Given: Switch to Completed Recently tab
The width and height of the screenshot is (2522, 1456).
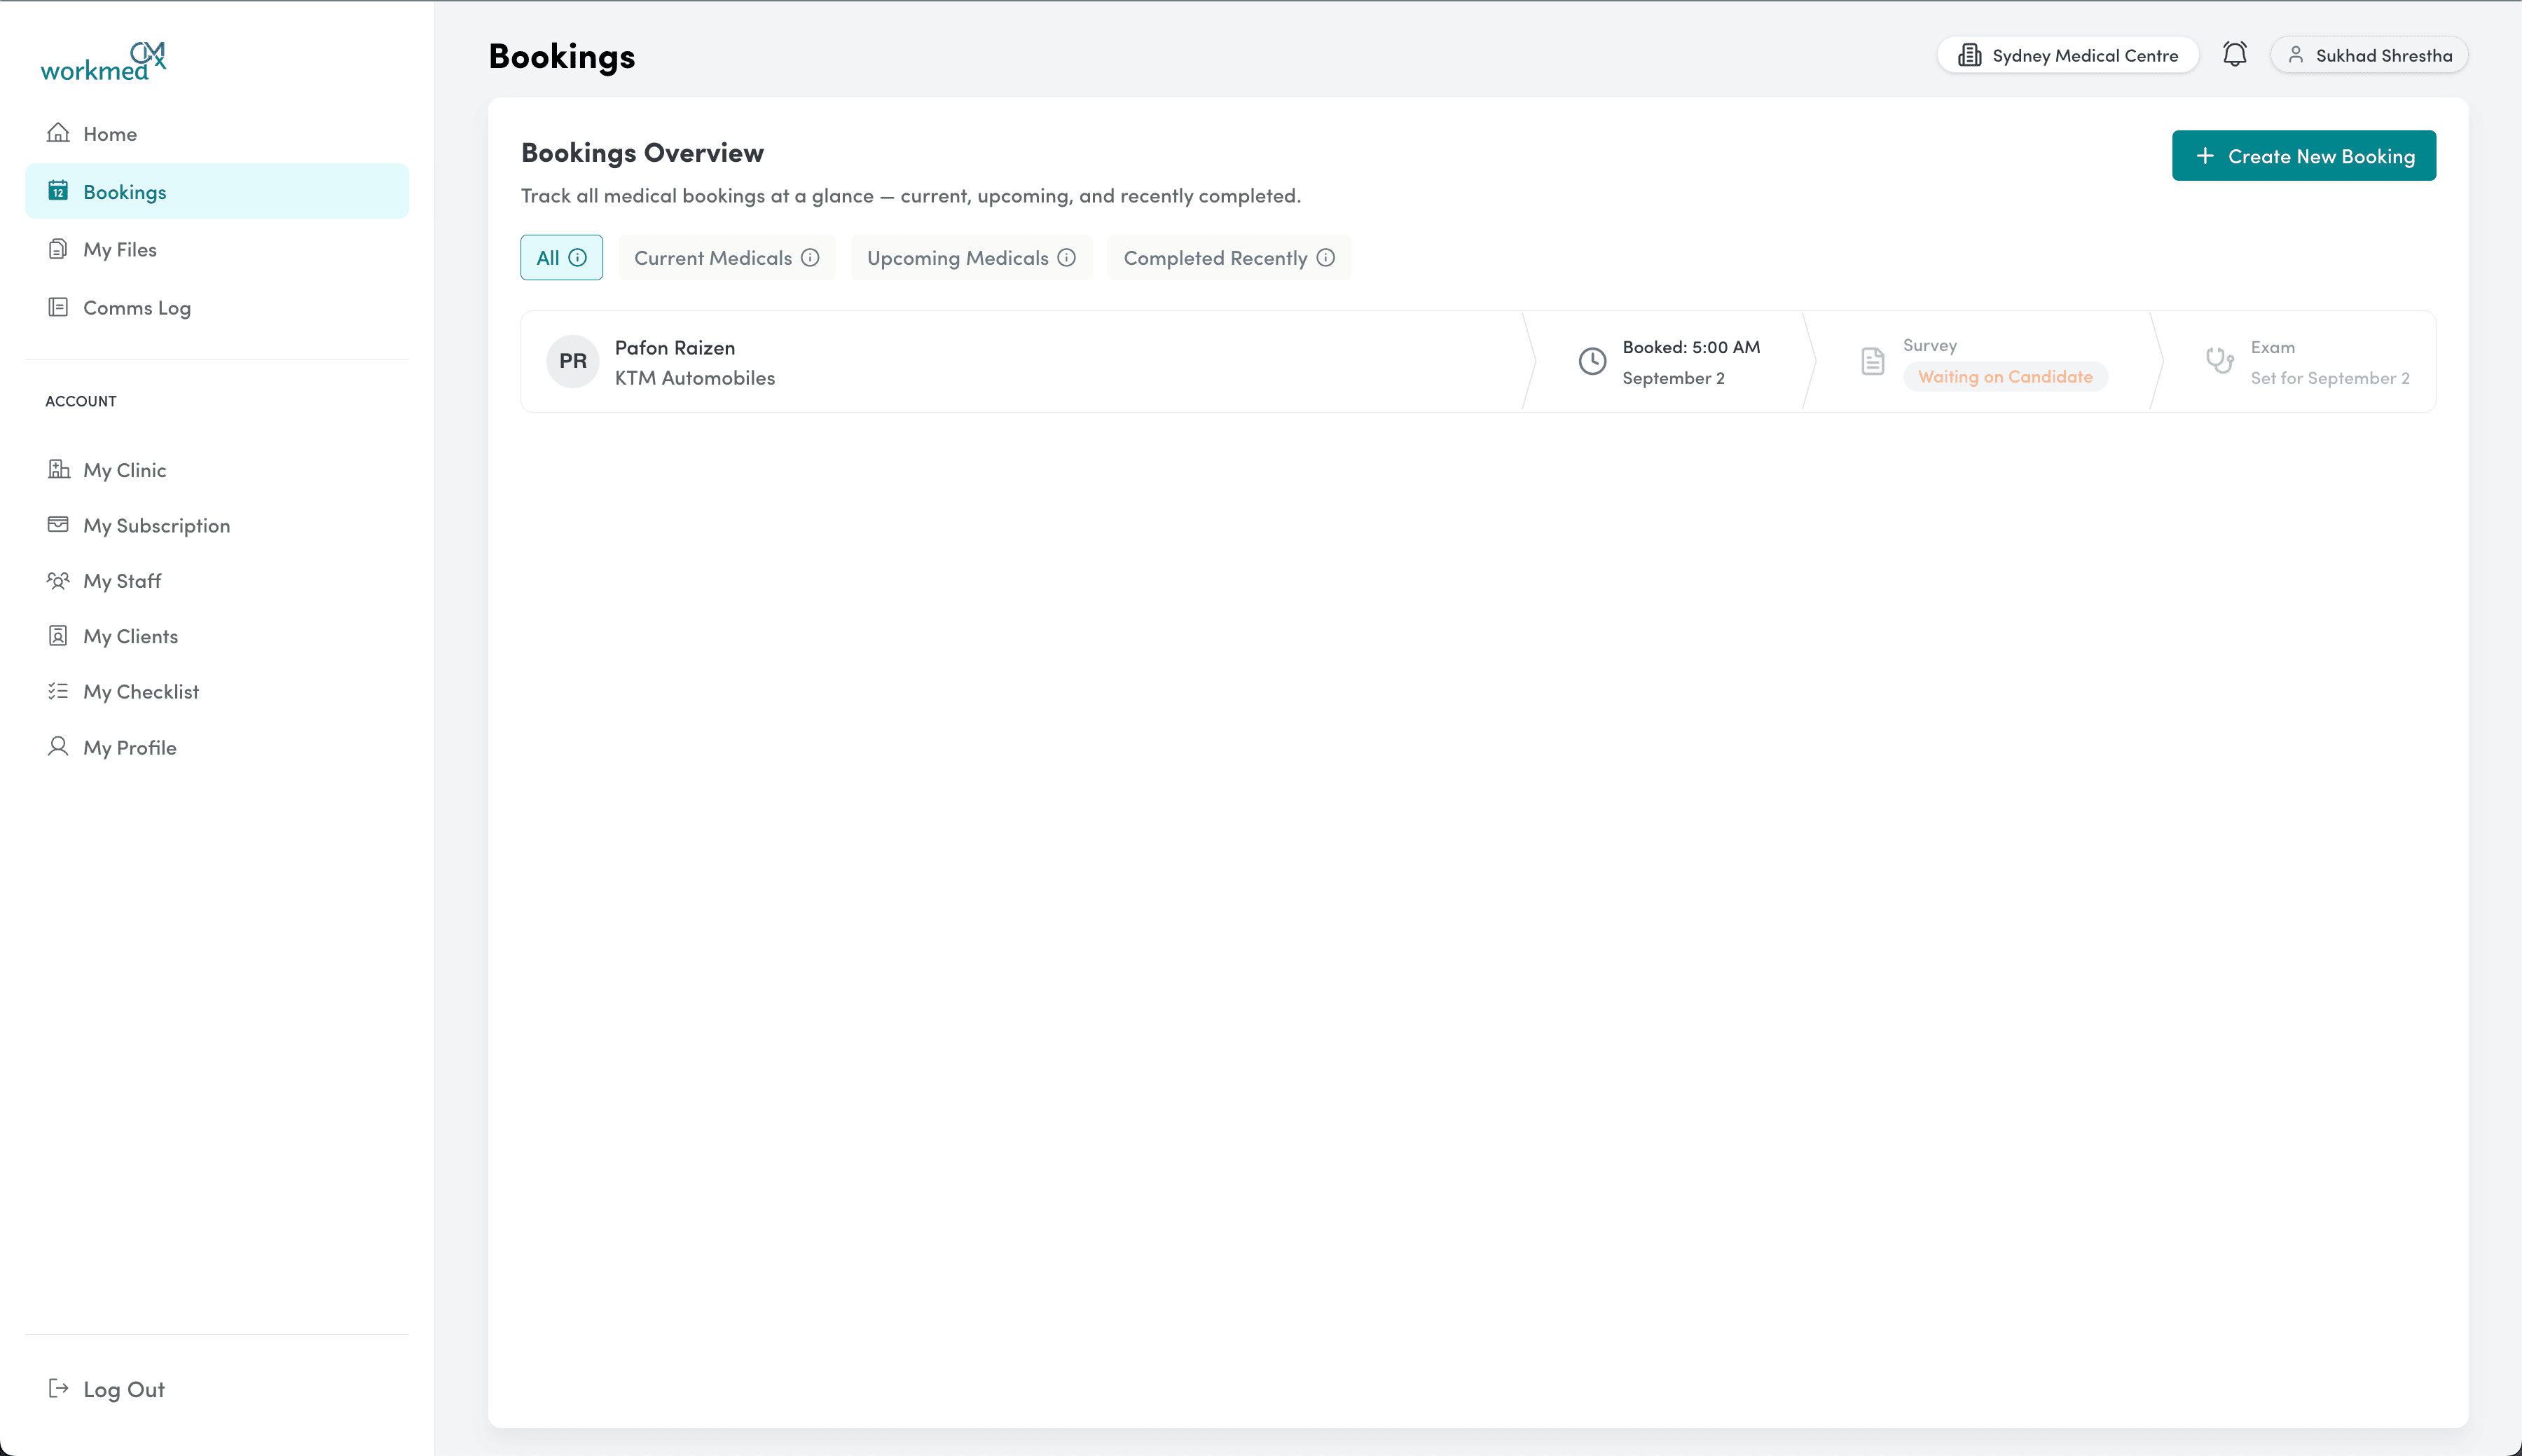Looking at the screenshot, I should pos(1215,258).
